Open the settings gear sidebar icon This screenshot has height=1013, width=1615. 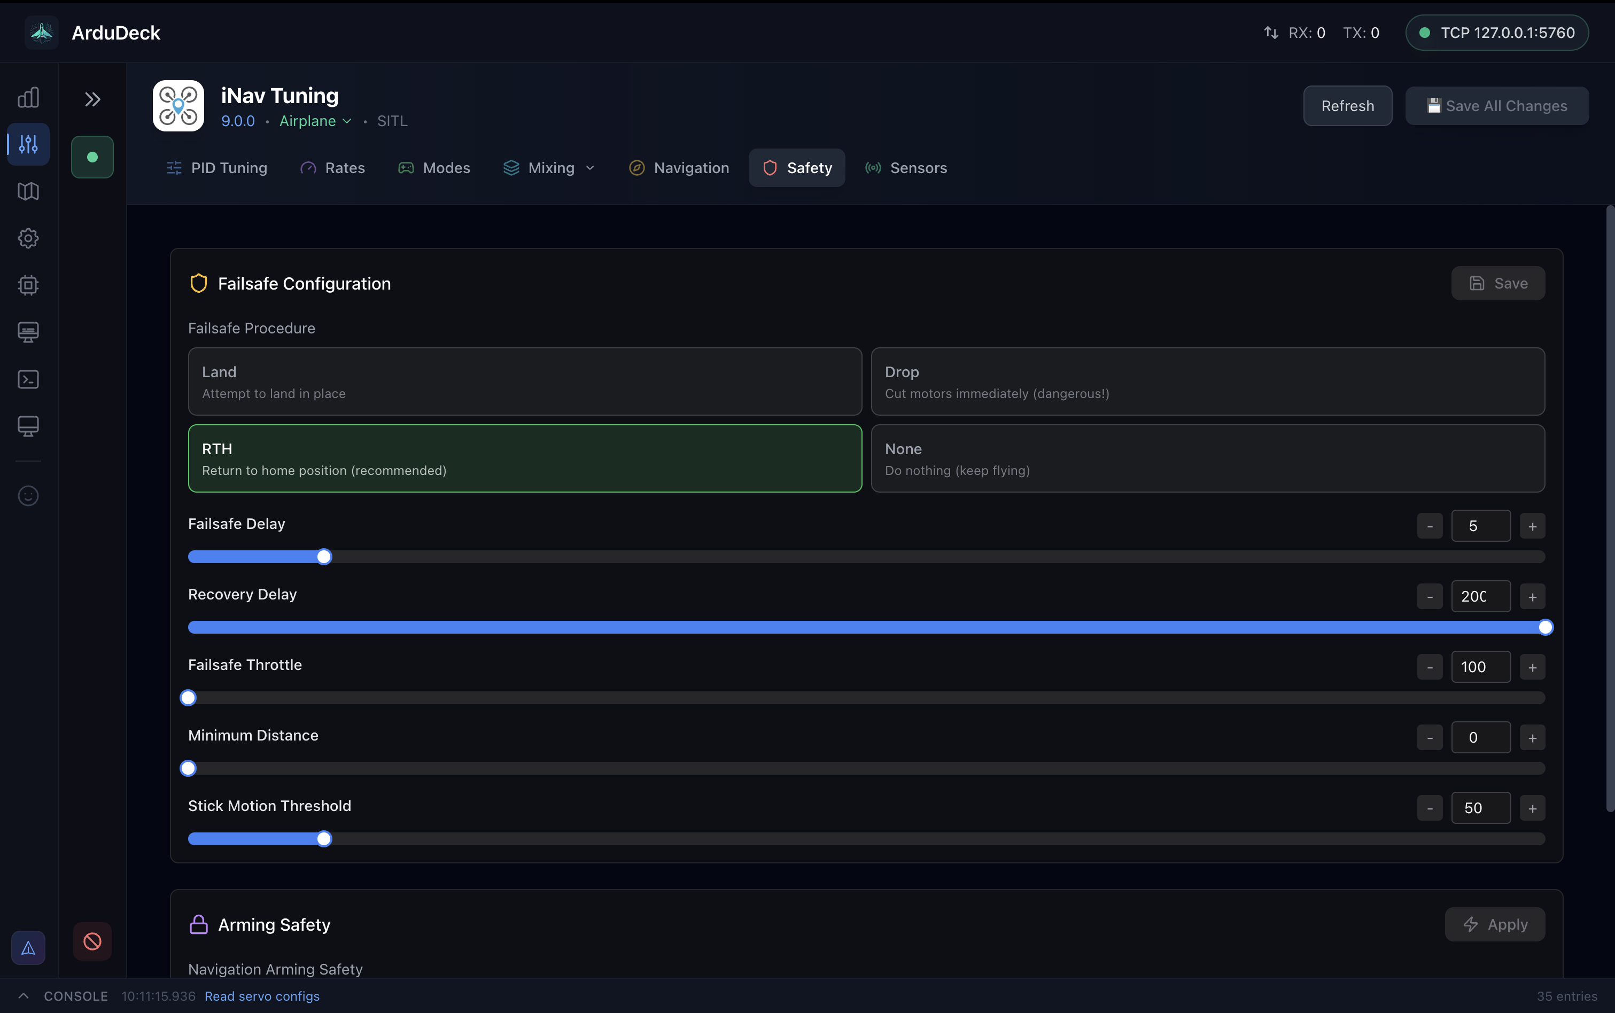tap(28, 238)
